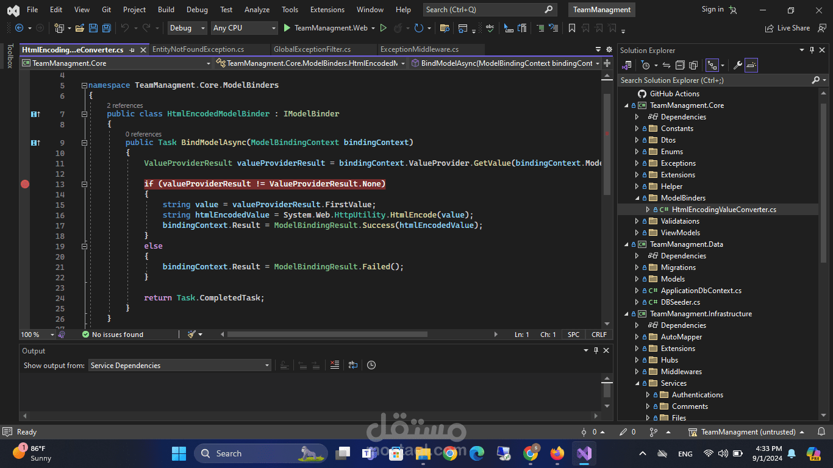Expand the Validataions folder in Solution Explorer
The height and width of the screenshot is (468, 833).
coord(637,221)
